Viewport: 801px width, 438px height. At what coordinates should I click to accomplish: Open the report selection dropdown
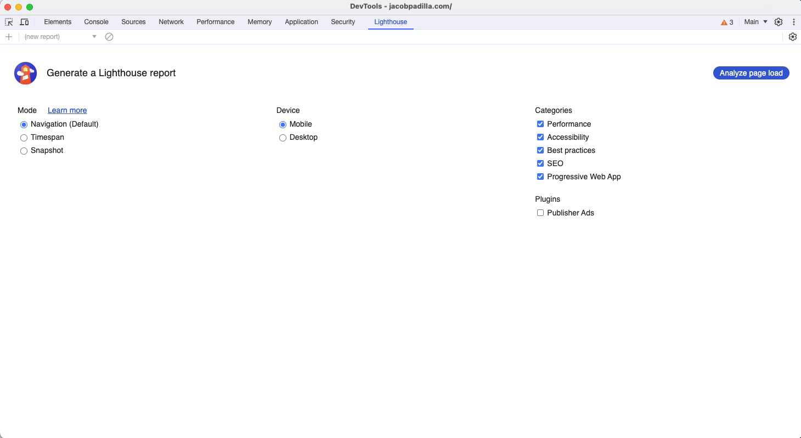pos(94,37)
